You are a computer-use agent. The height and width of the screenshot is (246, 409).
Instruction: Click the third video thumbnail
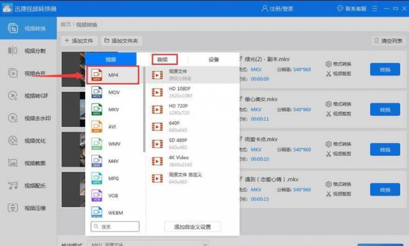[x=74, y=150]
